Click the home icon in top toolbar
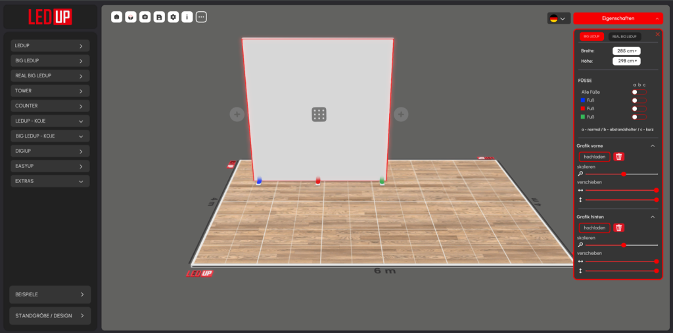Viewport: 673px width, 333px height. (x=116, y=17)
